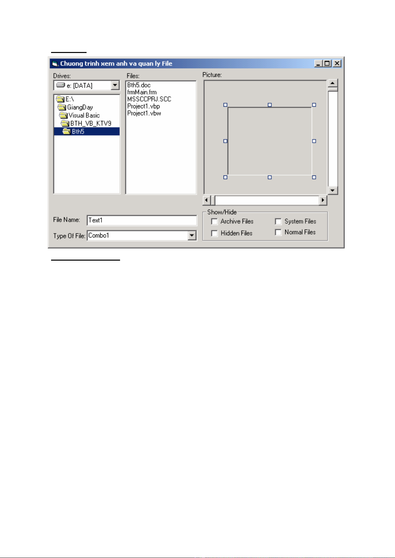This screenshot has height=558, width=395.
Task: Maximize the window
Action: point(327,64)
